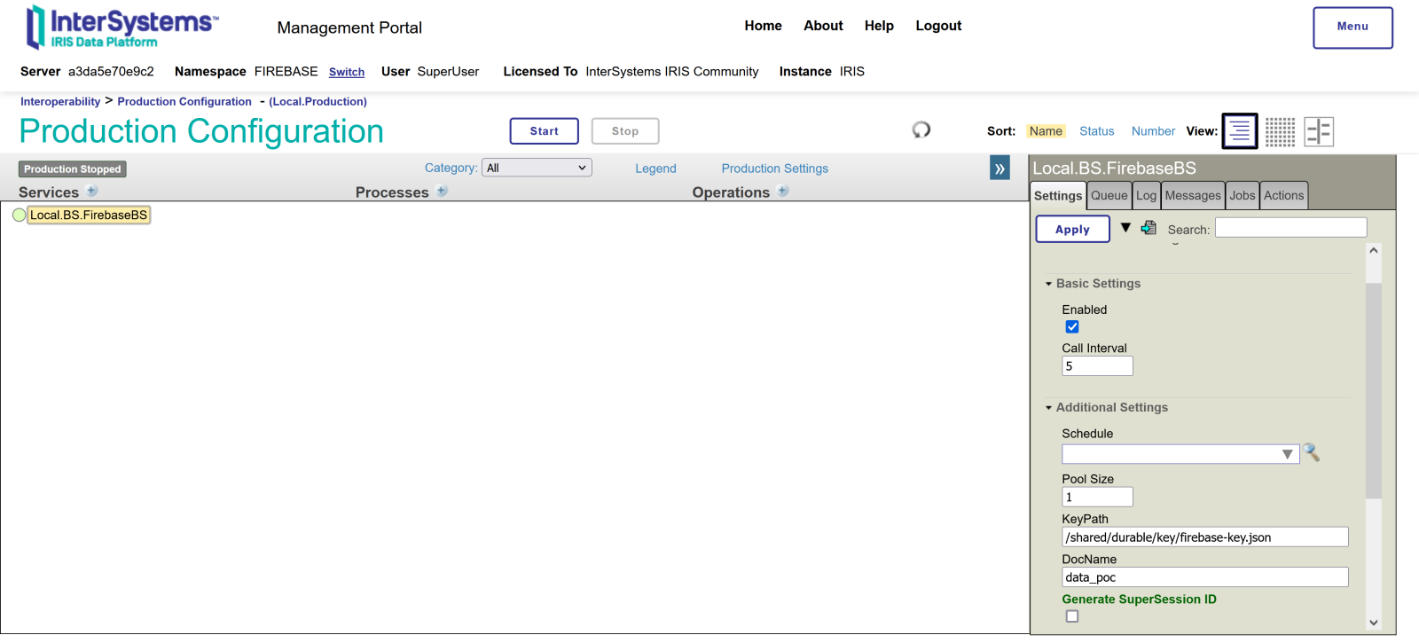Image resolution: width=1419 pixels, height=643 pixels.
Task: Collapse the Basic Settings section
Action: pos(1049,284)
